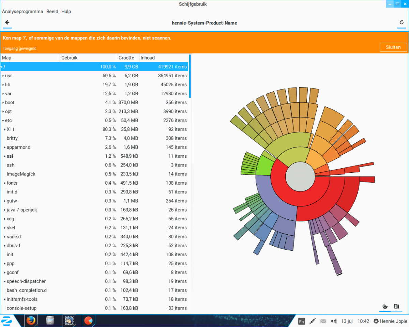
Task: Collapse the etc folder
Action: pos(3,121)
